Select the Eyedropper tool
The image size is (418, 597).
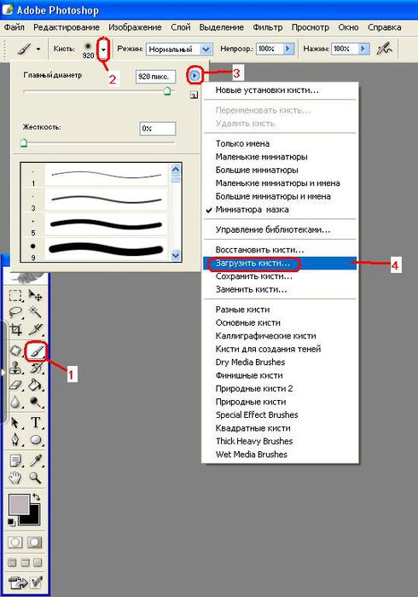36,460
